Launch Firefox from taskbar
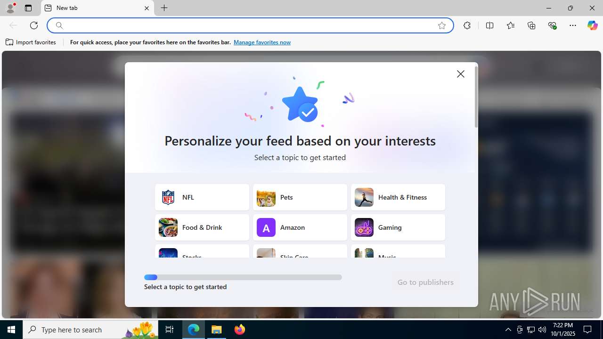This screenshot has width=603, height=339. (240, 330)
